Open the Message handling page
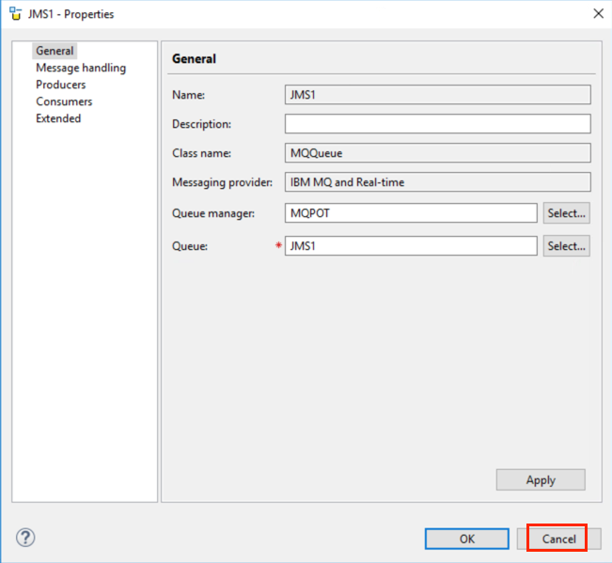This screenshot has width=612, height=563. click(81, 68)
